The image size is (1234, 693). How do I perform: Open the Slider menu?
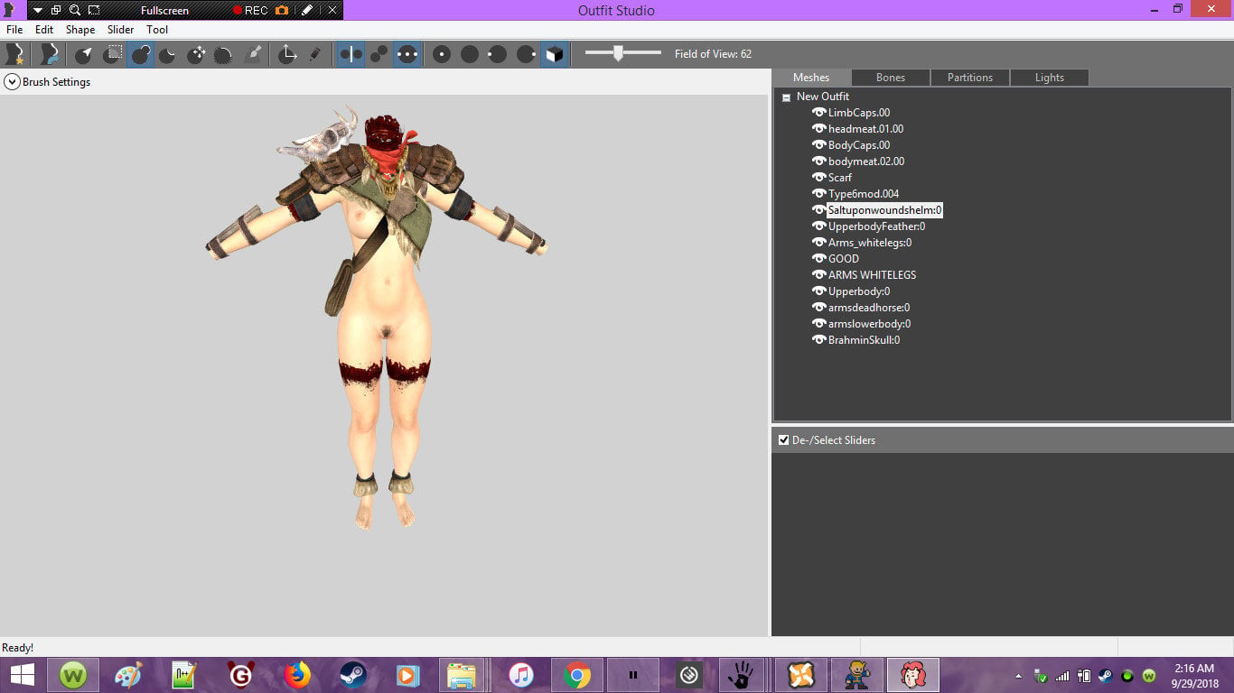(121, 30)
